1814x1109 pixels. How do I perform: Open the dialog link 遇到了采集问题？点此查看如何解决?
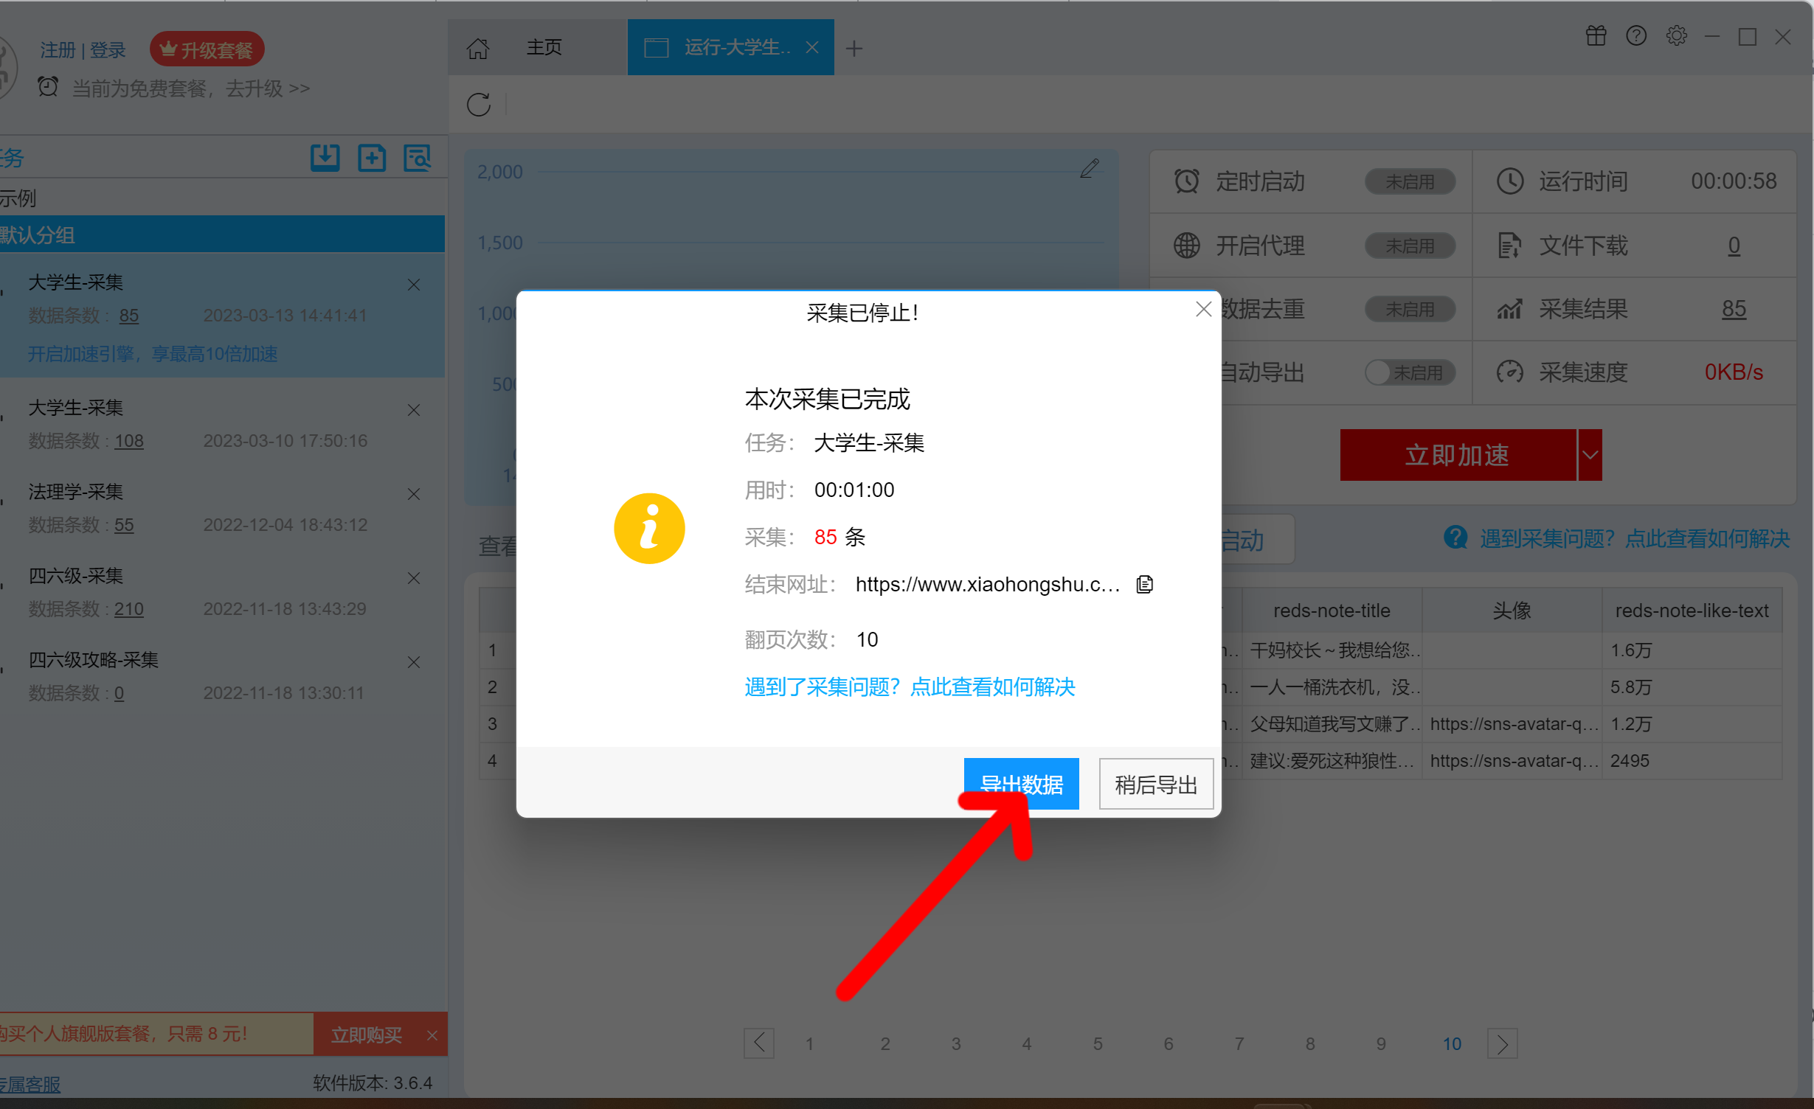pyautogui.click(x=910, y=687)
